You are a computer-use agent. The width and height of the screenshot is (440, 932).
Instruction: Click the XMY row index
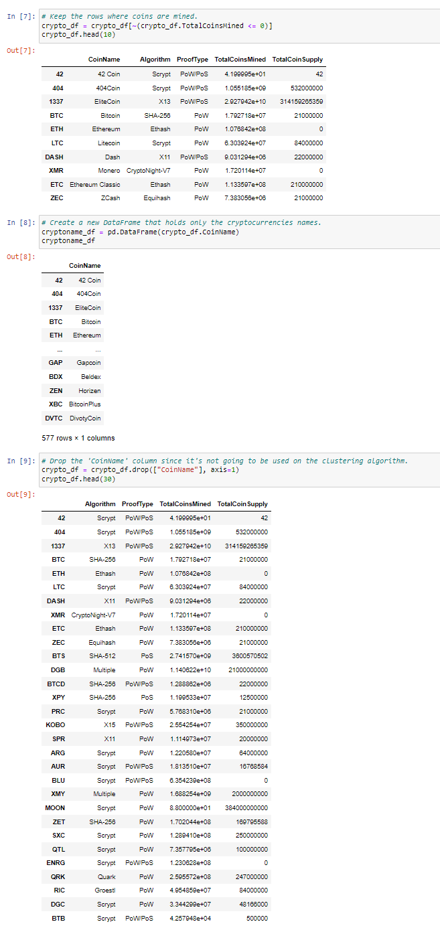pyautogui.click(x=58, y=794)
